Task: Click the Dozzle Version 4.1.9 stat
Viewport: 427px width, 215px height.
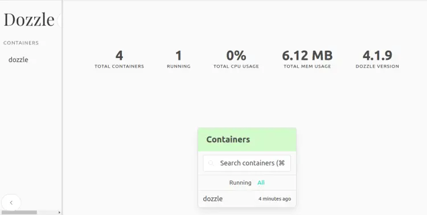Action: [x=377, y=59]
